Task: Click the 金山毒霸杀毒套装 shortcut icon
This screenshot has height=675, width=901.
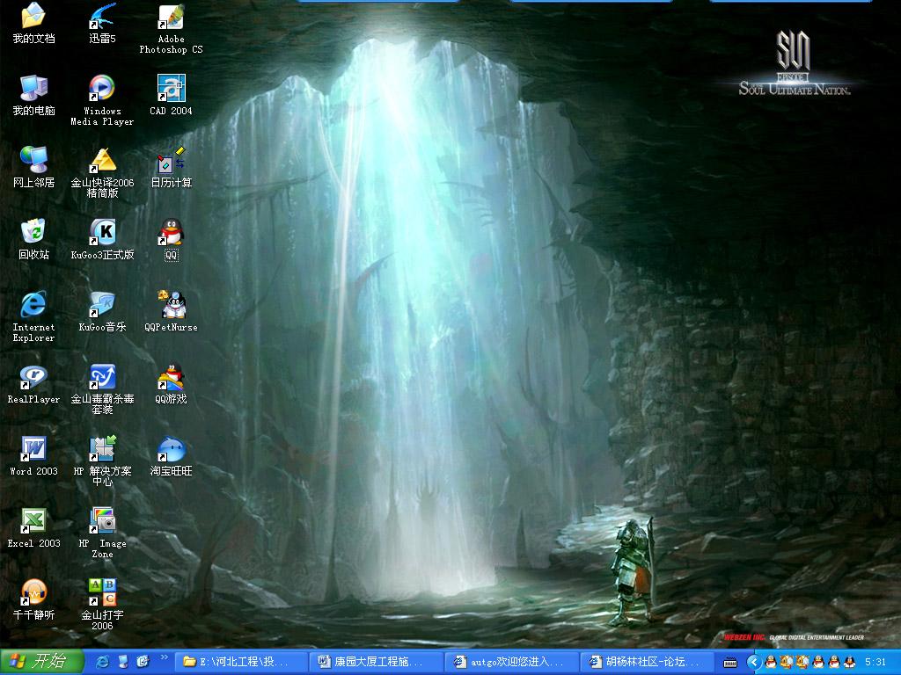Action: click(x=102, y=389)
